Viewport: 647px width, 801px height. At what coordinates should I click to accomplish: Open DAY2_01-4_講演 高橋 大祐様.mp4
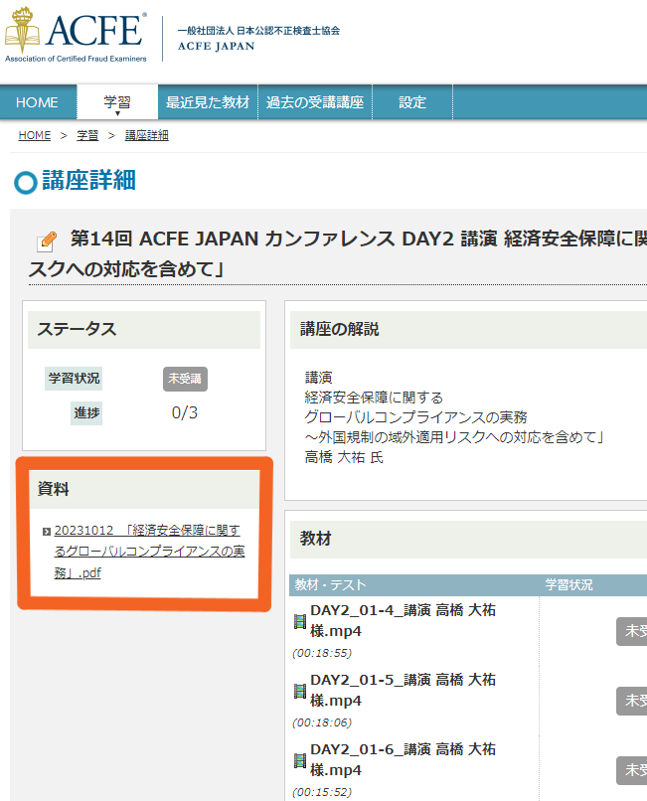click(403, 620)
